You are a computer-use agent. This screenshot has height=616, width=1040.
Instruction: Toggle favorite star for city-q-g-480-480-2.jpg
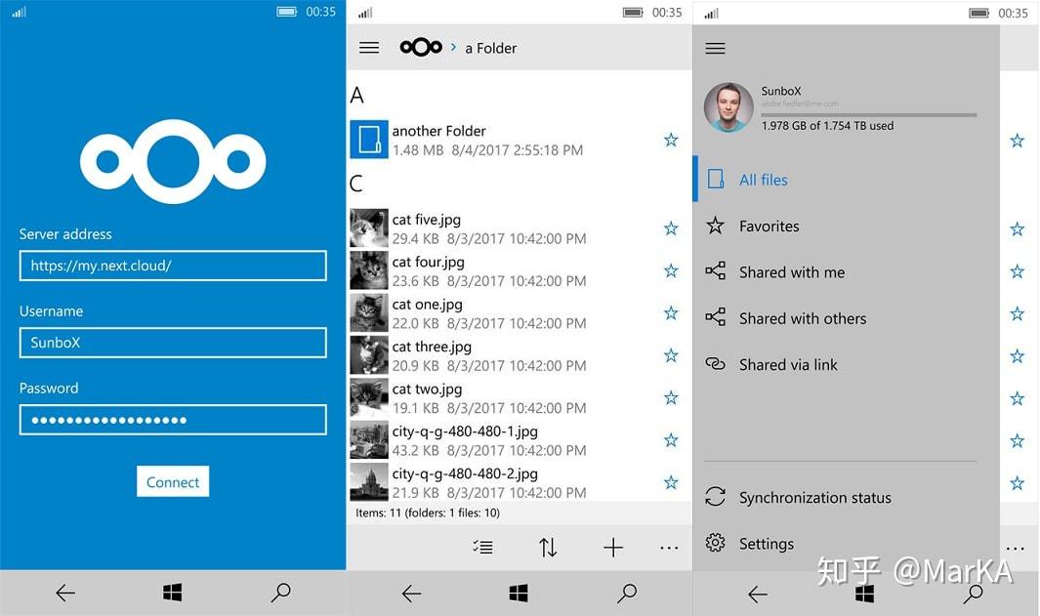point(671,482)
